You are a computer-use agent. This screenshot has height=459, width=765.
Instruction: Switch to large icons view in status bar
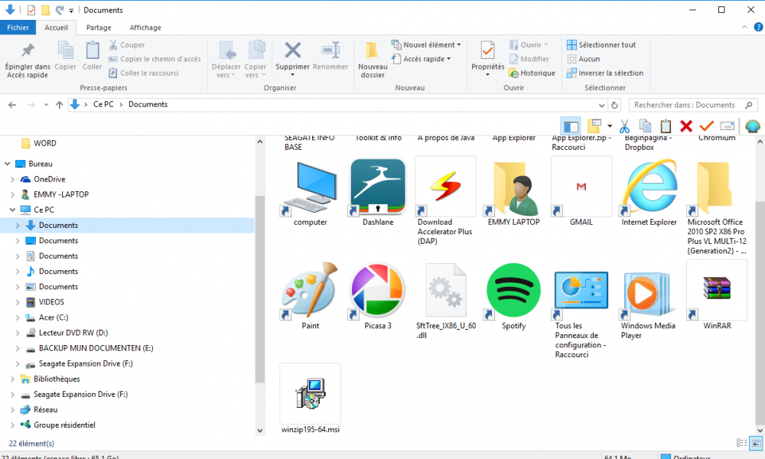click(756, 443)
